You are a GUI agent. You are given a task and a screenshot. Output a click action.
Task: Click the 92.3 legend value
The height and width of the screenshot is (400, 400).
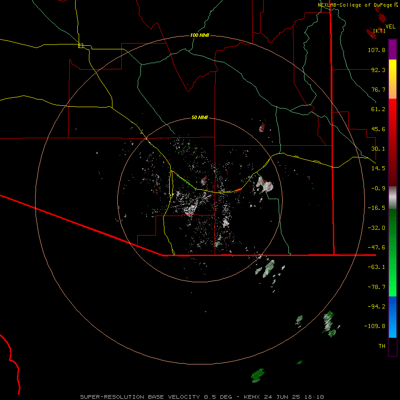[x=378, y=70]
